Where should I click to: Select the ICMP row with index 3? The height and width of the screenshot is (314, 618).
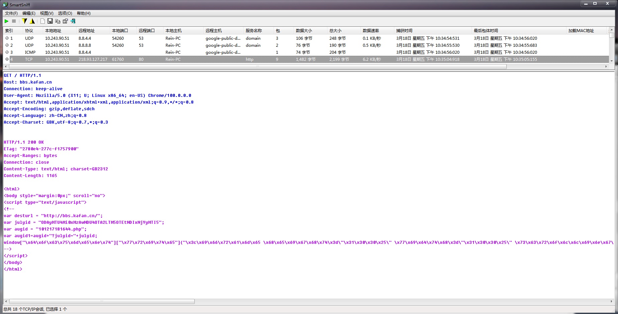click(x=30, y=52)
